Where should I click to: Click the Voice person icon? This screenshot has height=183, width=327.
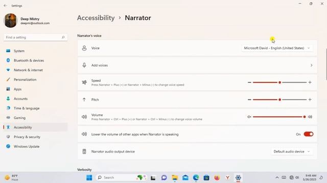pyautogui.click(x=84, y=48)
